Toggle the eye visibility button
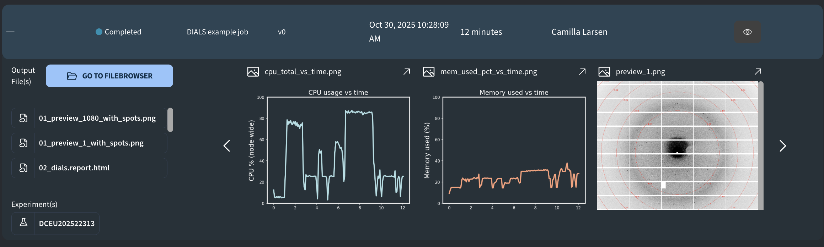 [748, 32]
